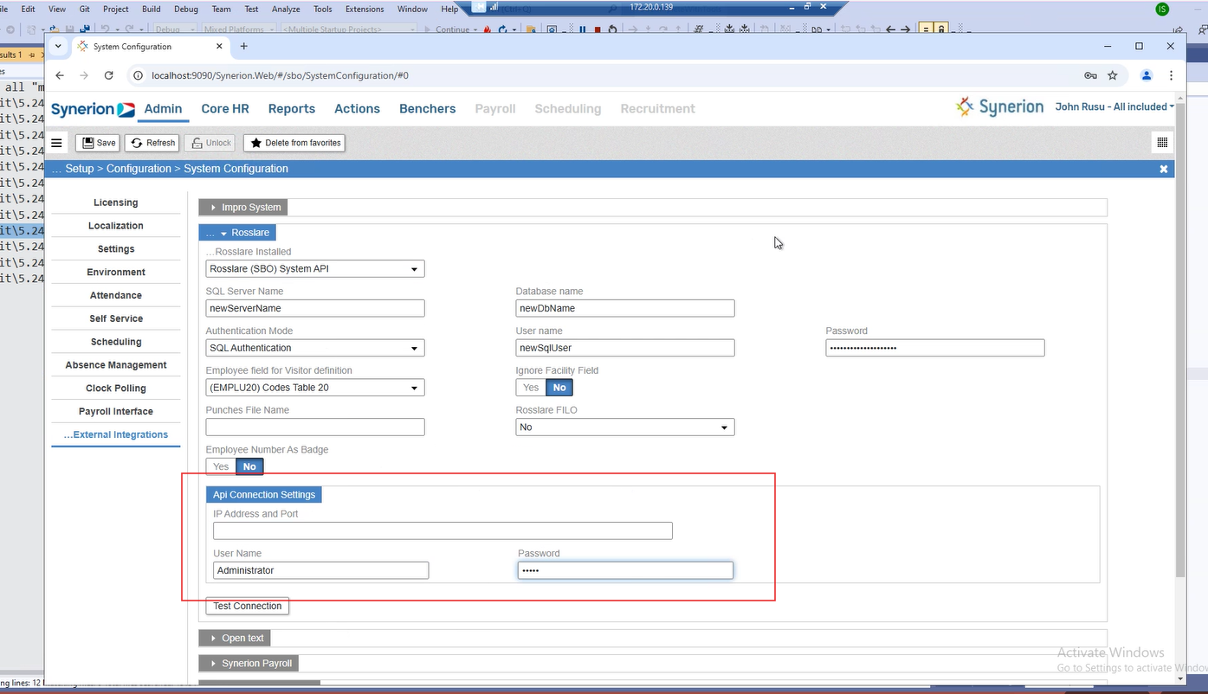Click Delete from favorites
This screenshot has width=1208, height=694.
tap(294, 143)
